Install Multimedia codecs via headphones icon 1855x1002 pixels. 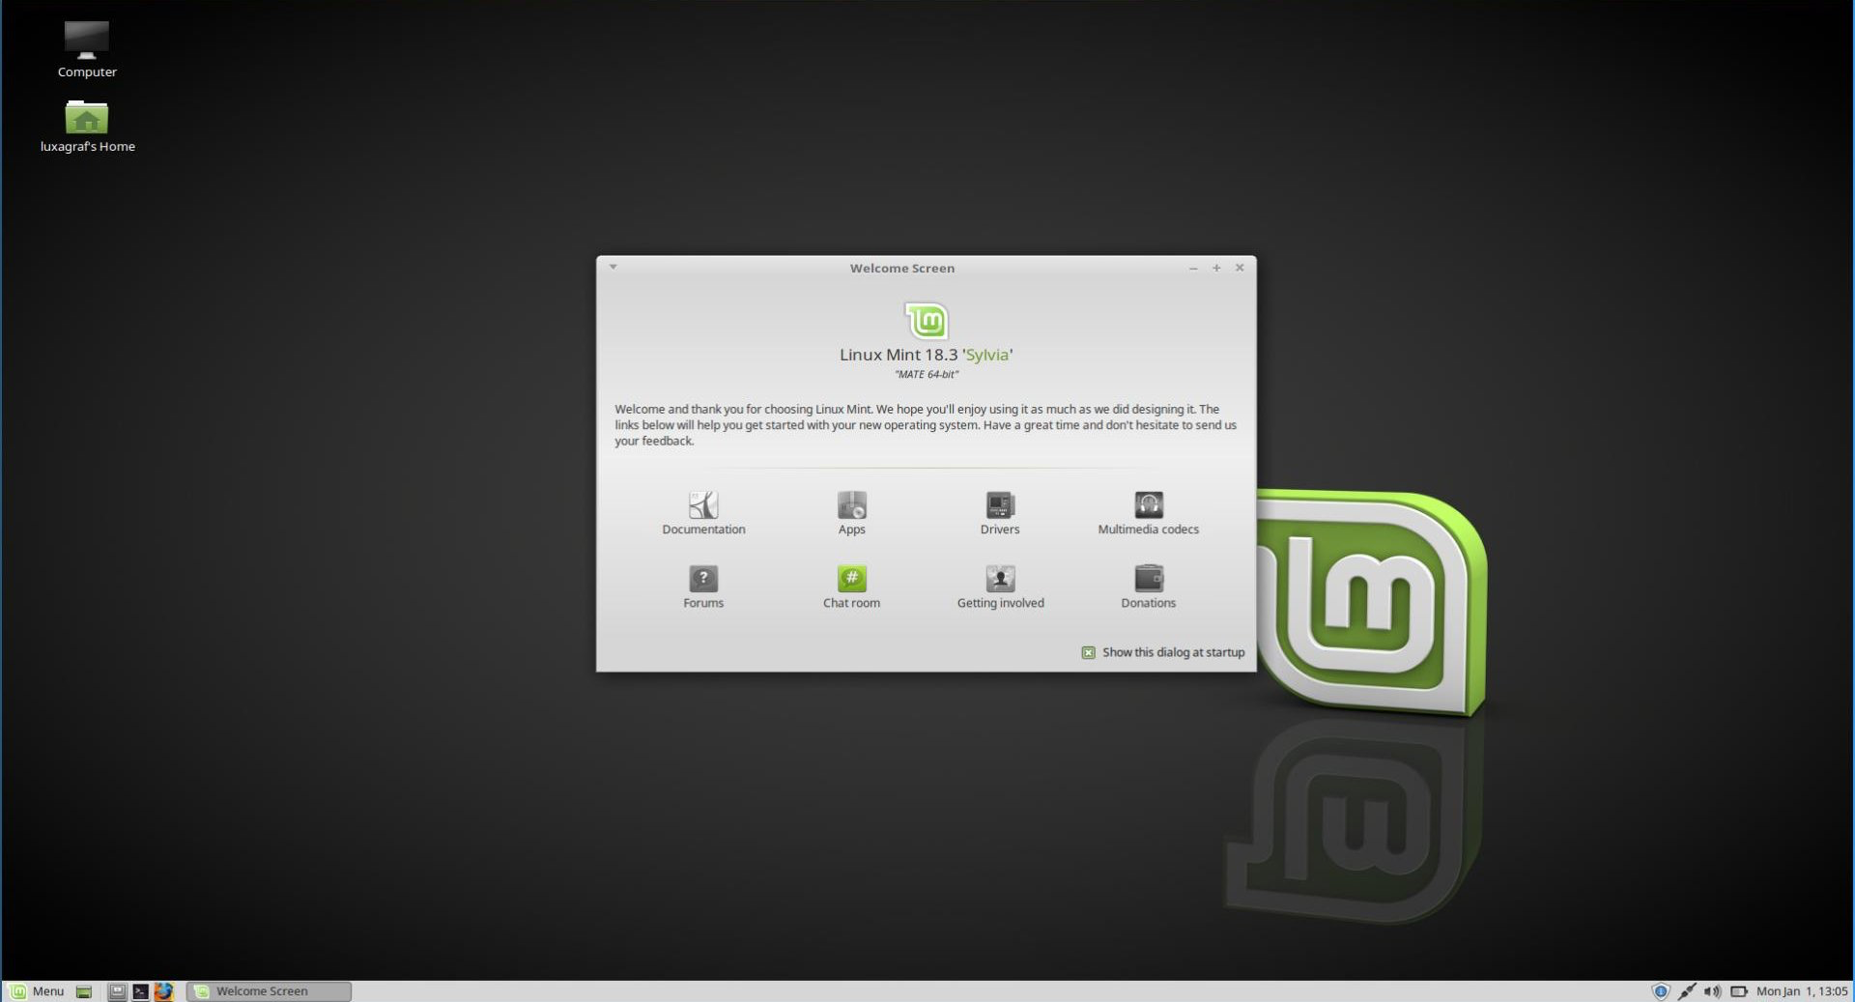[1149, 505]
